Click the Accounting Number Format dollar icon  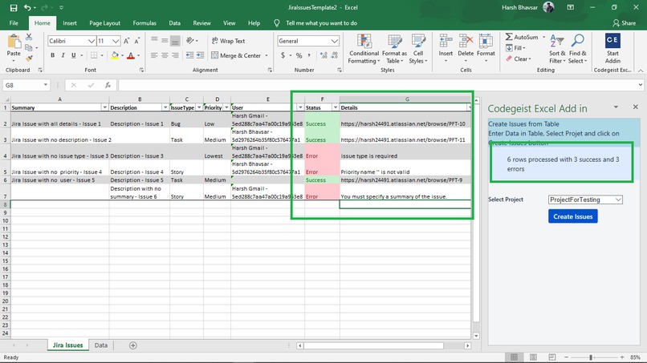coord(283,55)
